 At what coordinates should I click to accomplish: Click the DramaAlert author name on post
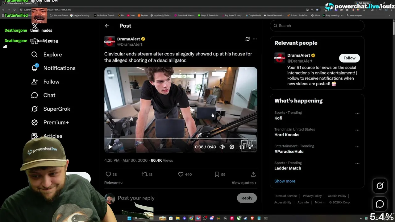tap(129, 39)
